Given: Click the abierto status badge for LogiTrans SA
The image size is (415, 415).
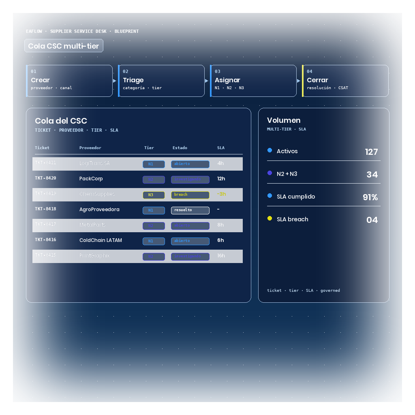Looking at the screenshot, I should pos(190,164).
